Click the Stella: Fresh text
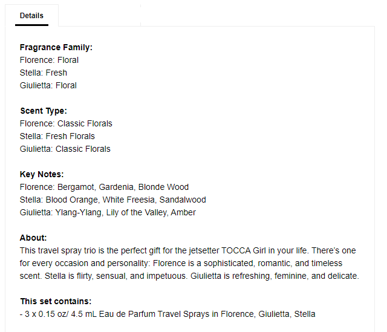Image resolution: width=387 pixels, height=332 pixels. (x=44, y=73)
